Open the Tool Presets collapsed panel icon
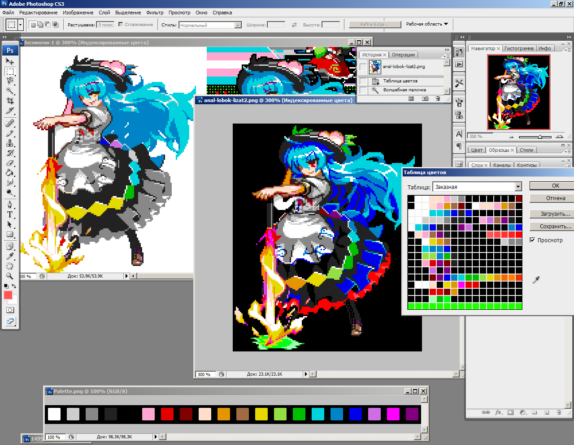This screenshot has width=574, height=445. click(459, 83)
